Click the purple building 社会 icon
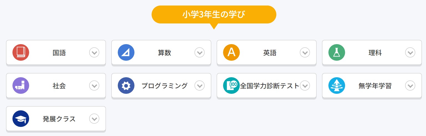The width and height of the screenshot is (426, 136). 21,86
